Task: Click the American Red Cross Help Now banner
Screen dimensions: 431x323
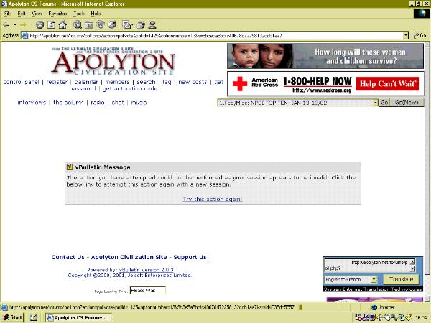Action: pos(325,84)
